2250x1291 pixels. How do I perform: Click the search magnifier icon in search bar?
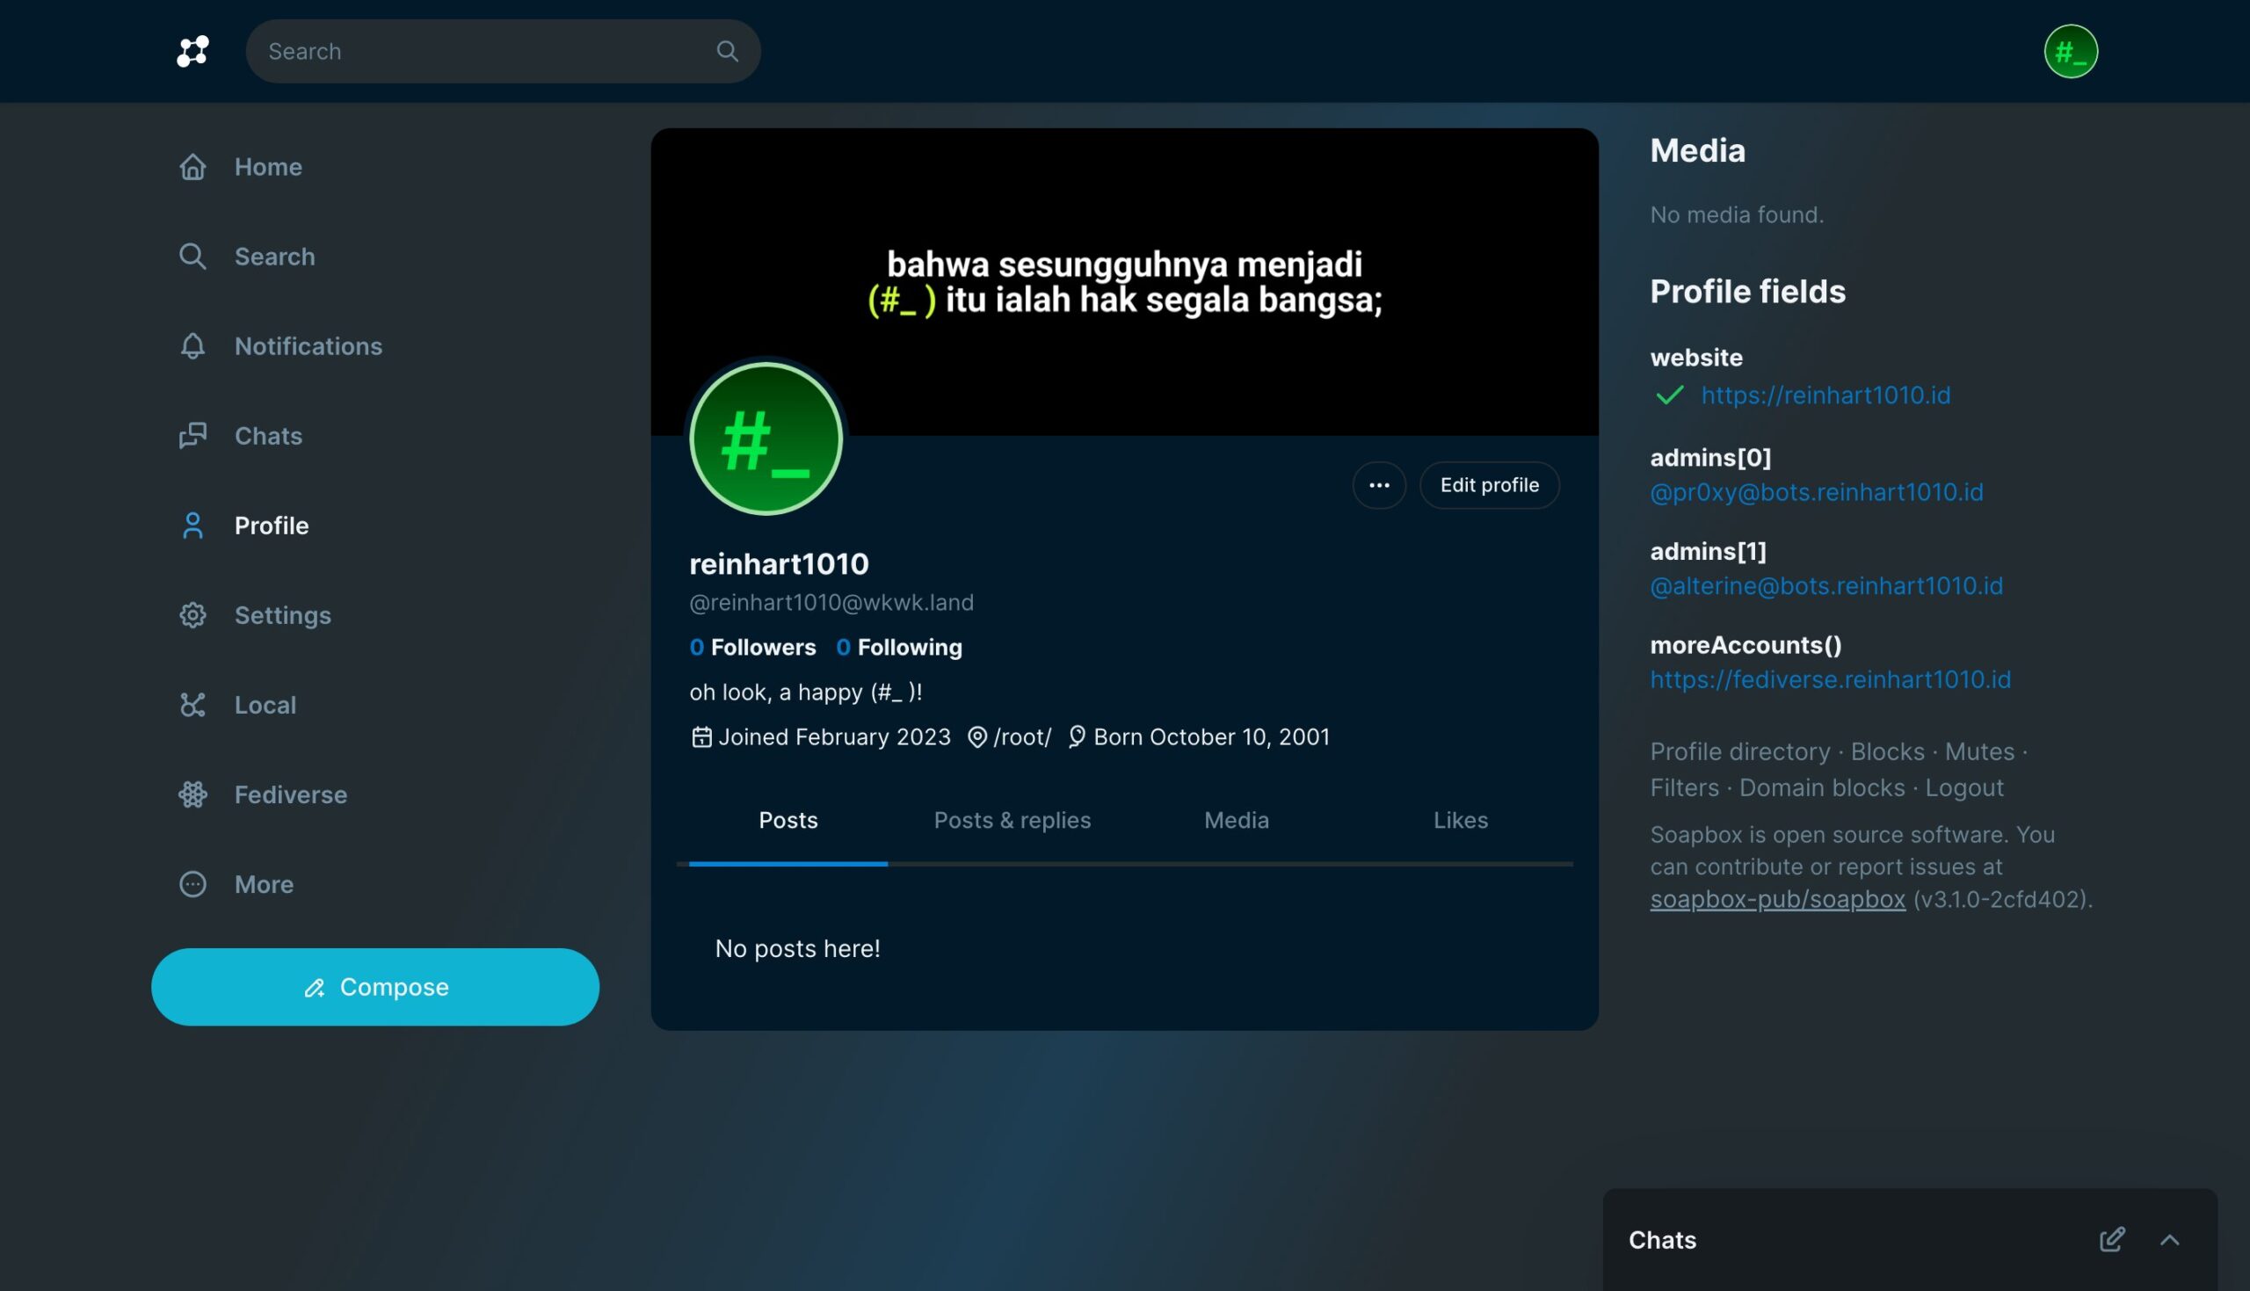click(x=727, y=52)
